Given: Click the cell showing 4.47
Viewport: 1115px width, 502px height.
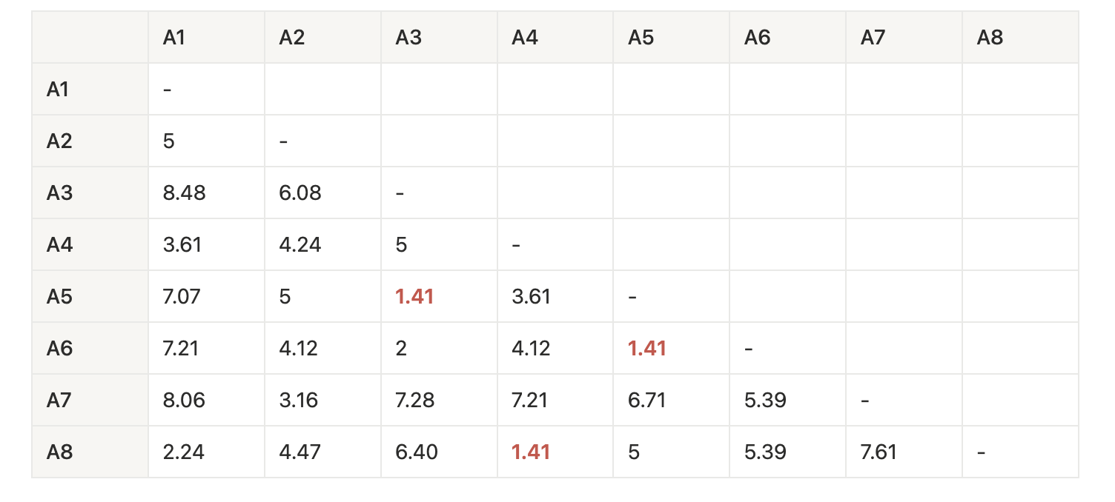Looking at the screenshot, I should click(x=300, y=452).
